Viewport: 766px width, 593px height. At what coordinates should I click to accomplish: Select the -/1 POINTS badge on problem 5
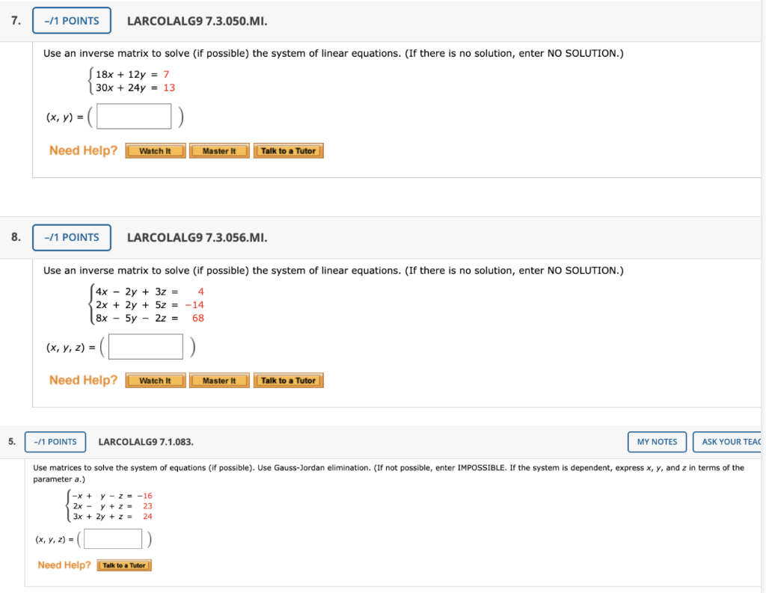[x=55, y=441]
